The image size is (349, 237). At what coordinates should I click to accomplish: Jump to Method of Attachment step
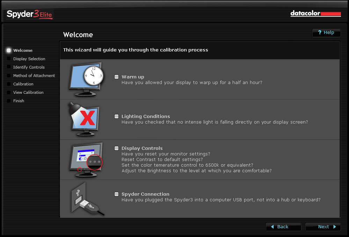point(34,76)
